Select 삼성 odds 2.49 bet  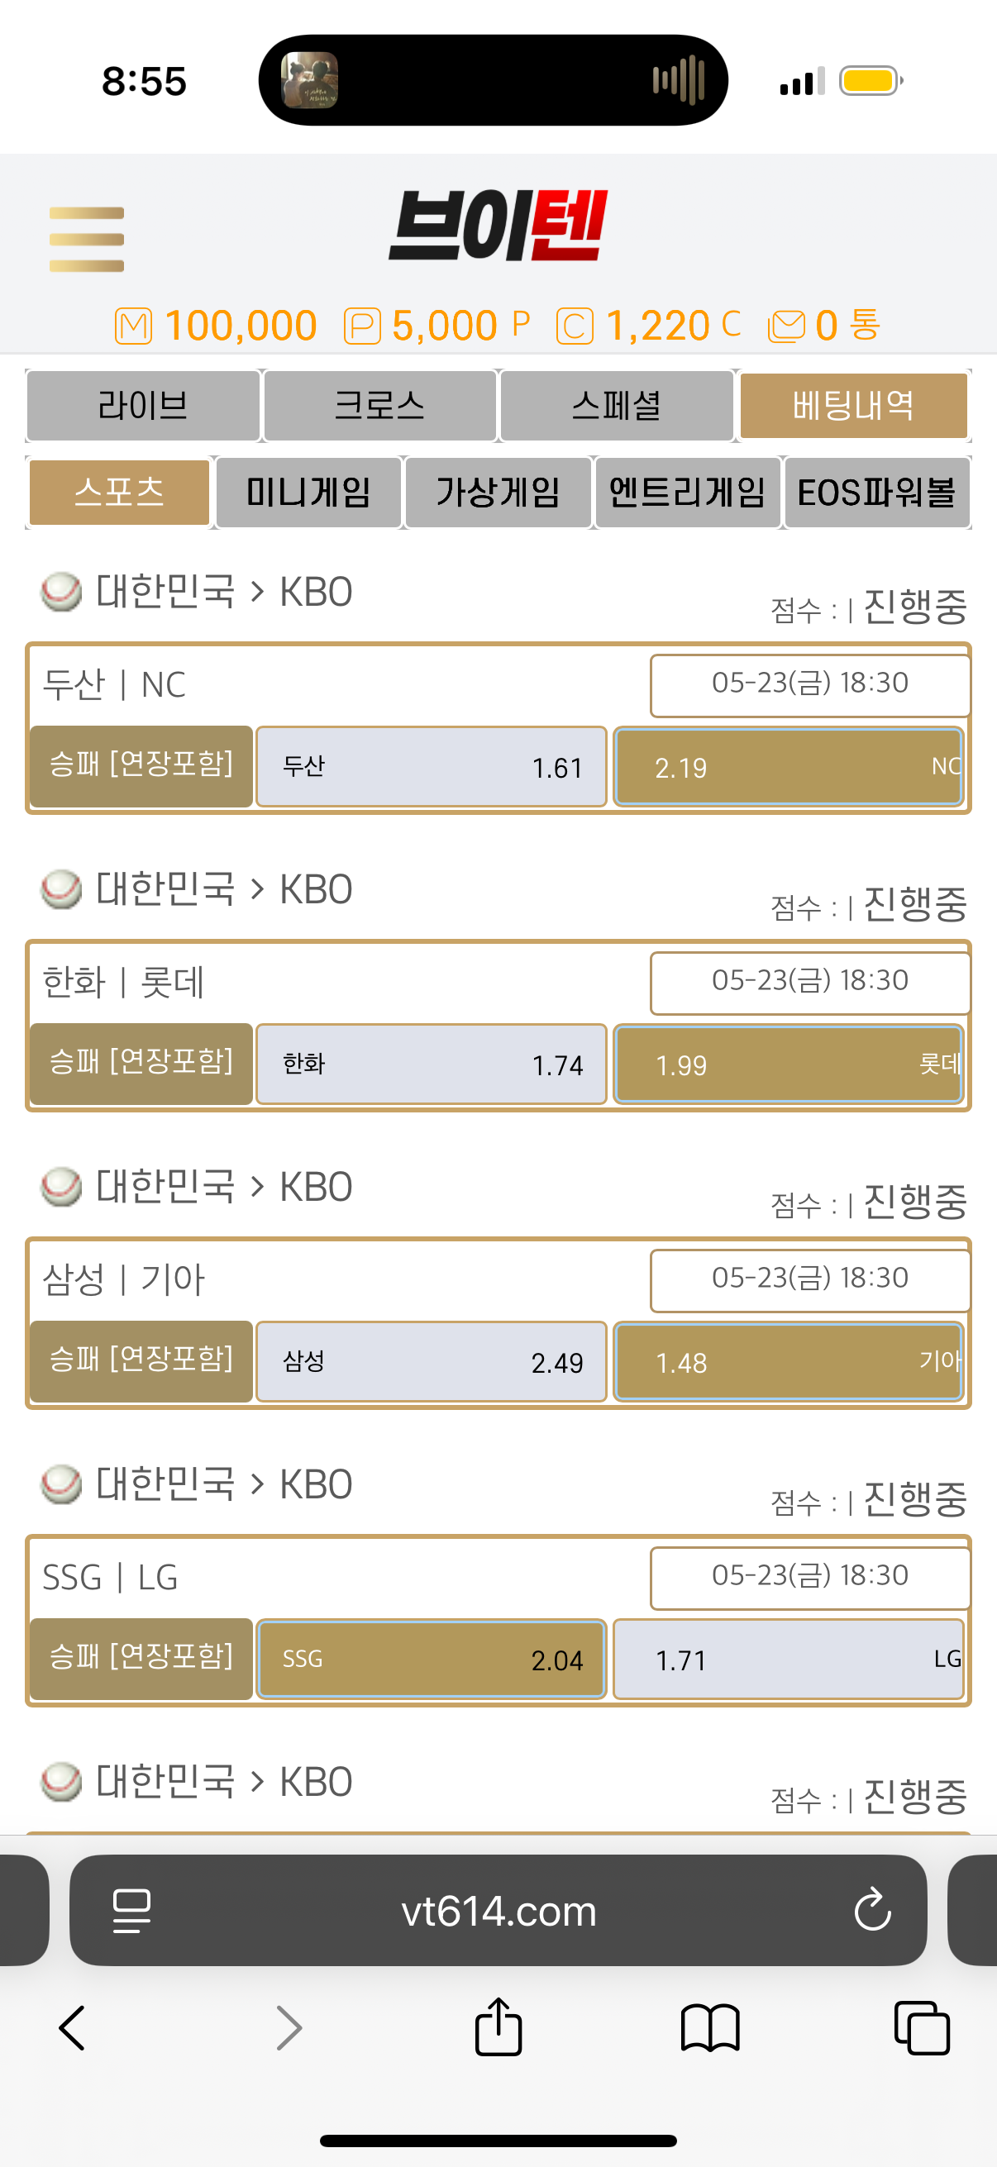click(x=431, y=1362)
